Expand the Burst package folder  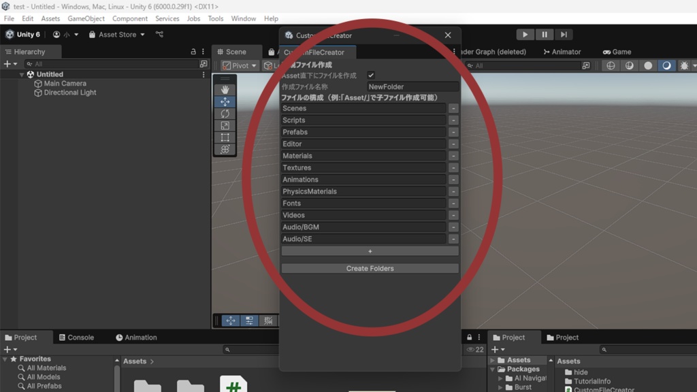pyautogui.click(x=500, y=387)
